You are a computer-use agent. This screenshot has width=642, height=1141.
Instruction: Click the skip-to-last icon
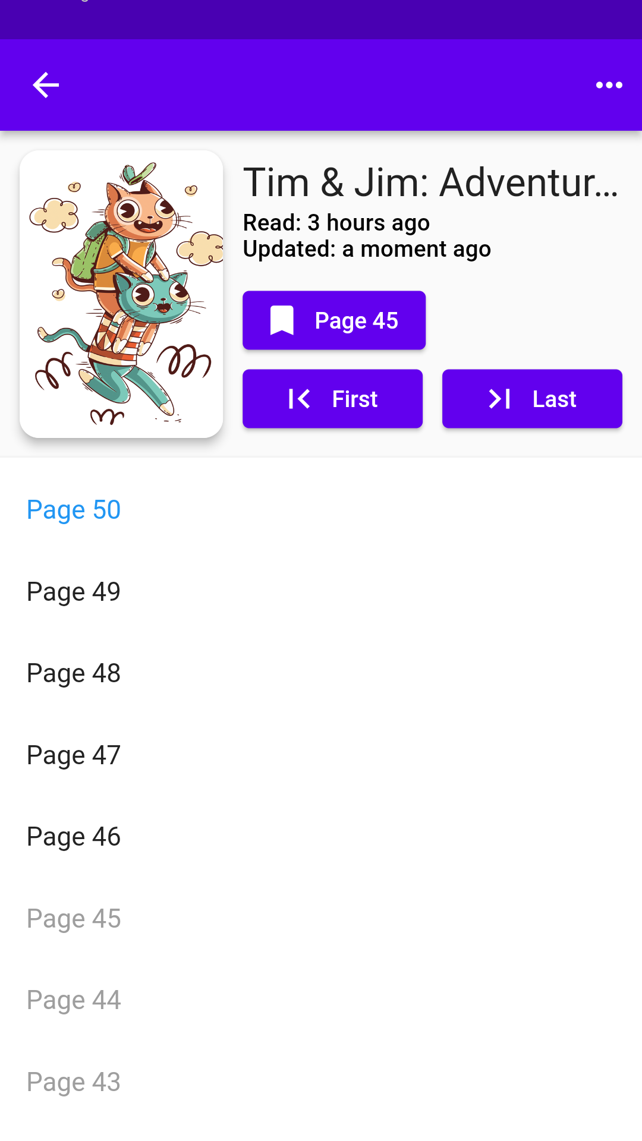tap(499, 399)
